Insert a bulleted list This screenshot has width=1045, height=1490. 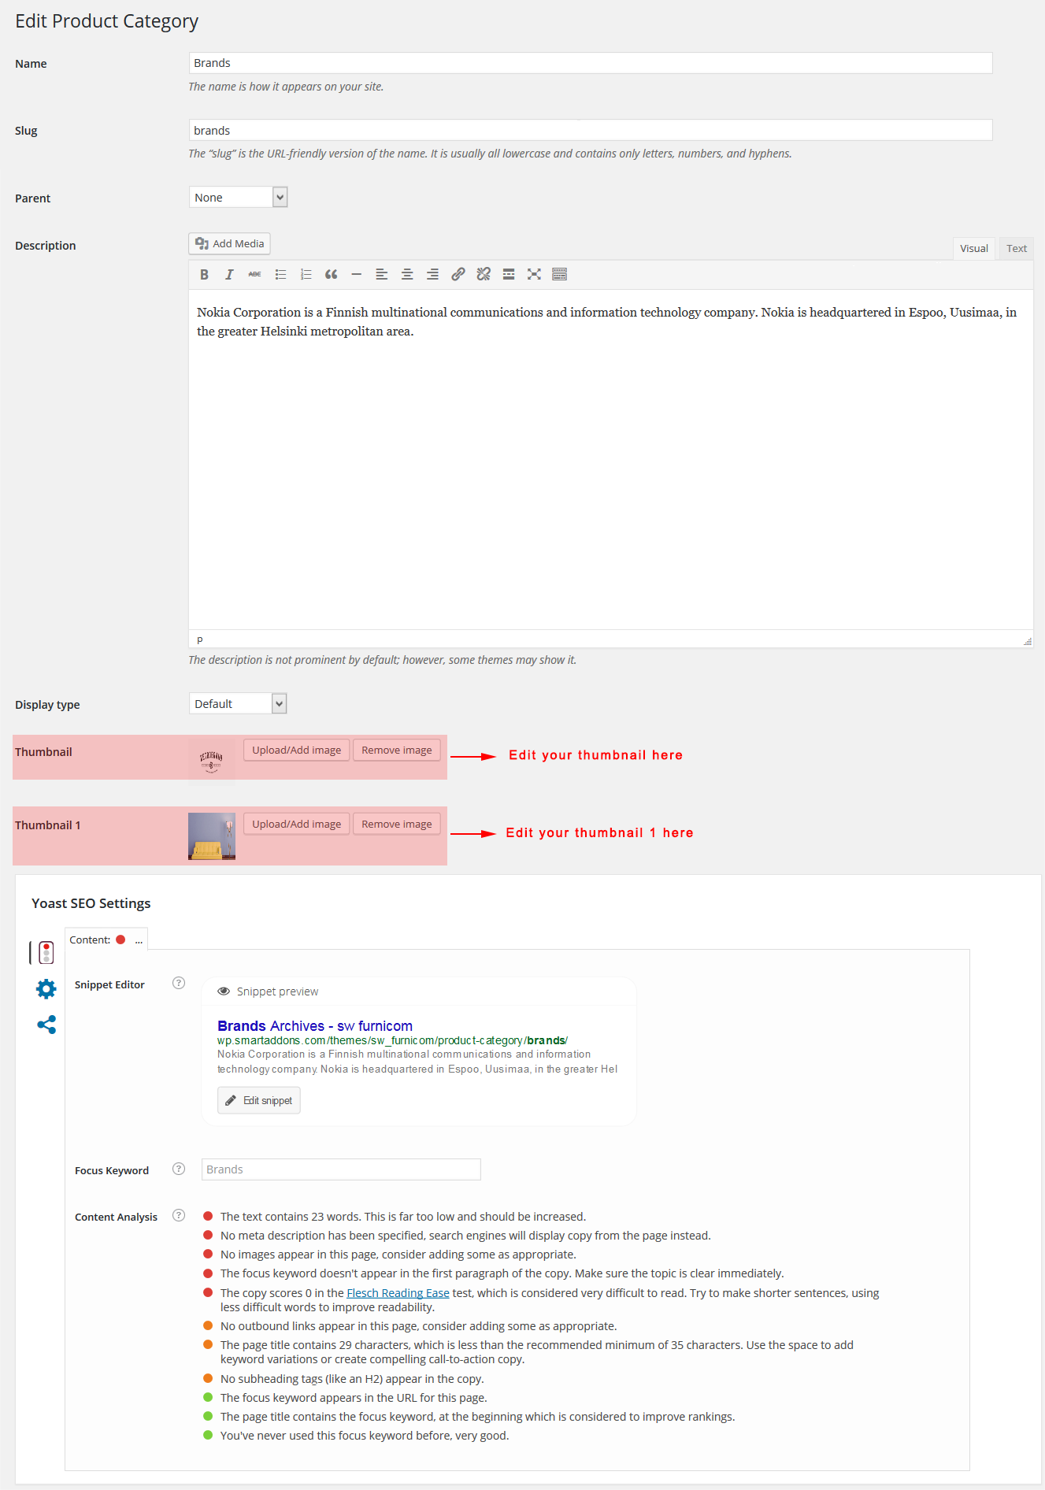(280, 274)
